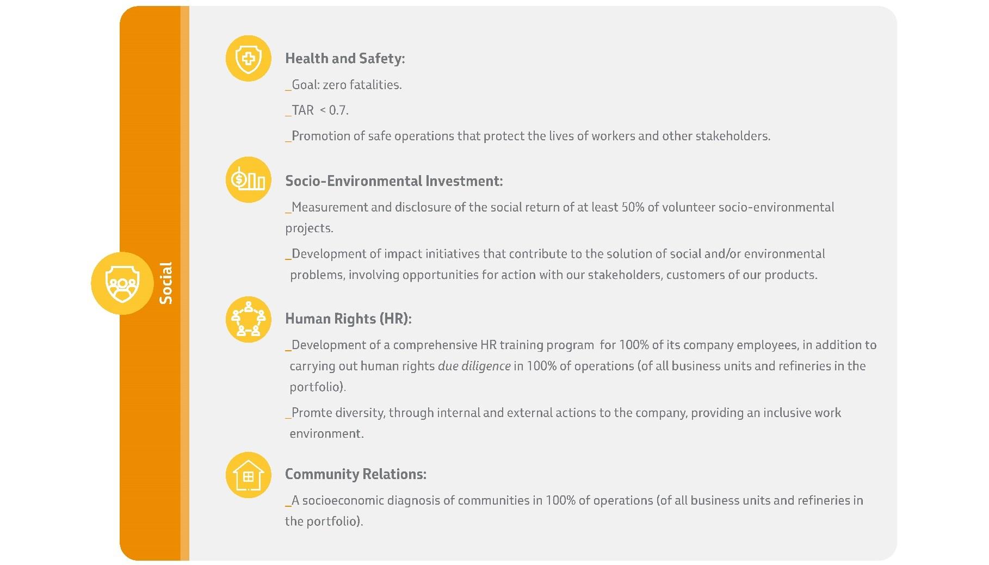Click the Development of impact initiatives paragraph

[x=555, y=264]
